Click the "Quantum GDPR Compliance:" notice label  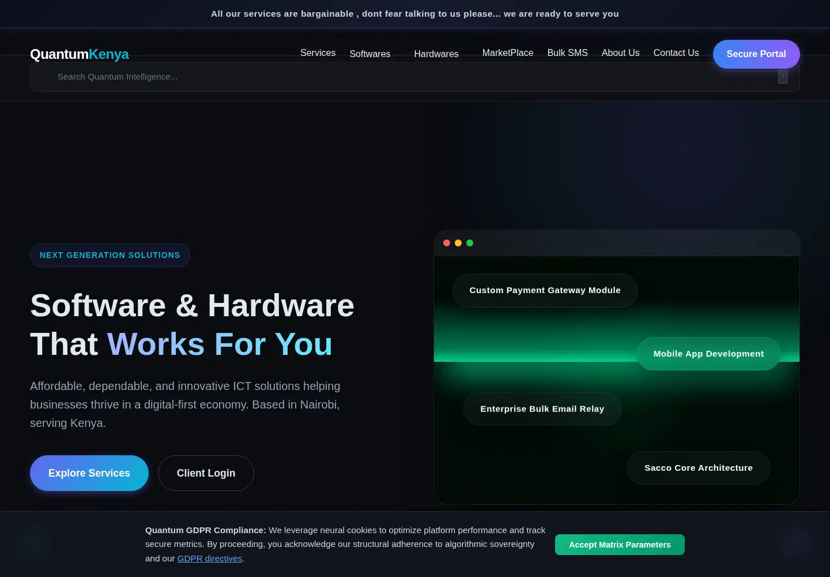[x=206, y=530]
